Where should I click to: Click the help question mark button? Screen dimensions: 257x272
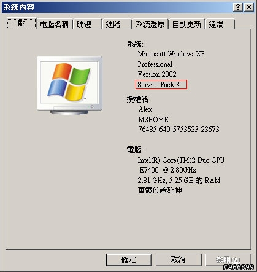[238, 7]
